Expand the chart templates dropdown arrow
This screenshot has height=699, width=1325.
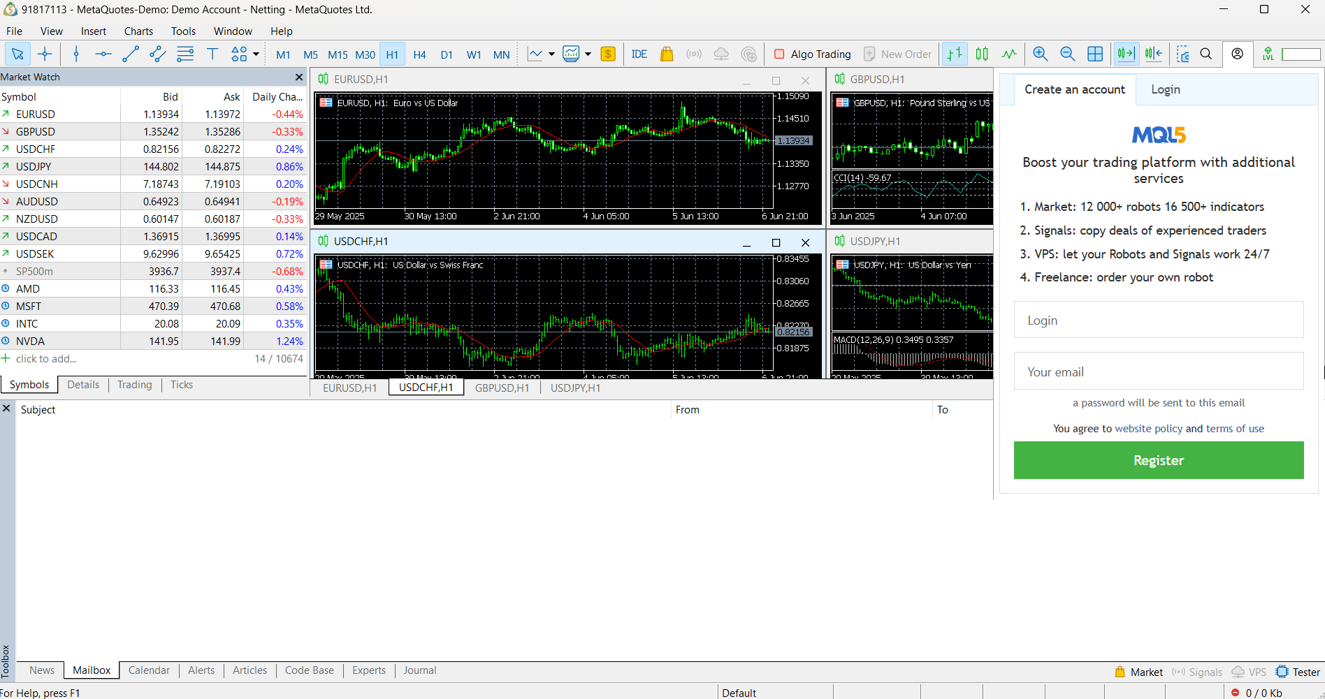588,54
